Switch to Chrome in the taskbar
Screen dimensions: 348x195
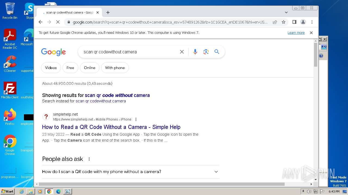click(49, 191)
